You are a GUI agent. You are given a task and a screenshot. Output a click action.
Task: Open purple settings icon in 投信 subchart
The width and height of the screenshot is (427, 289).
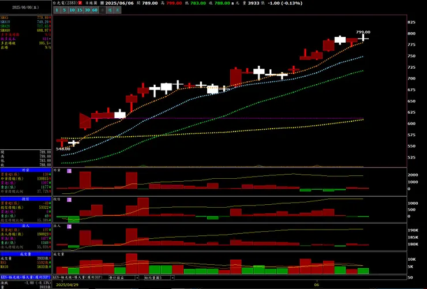coord(69,200)
